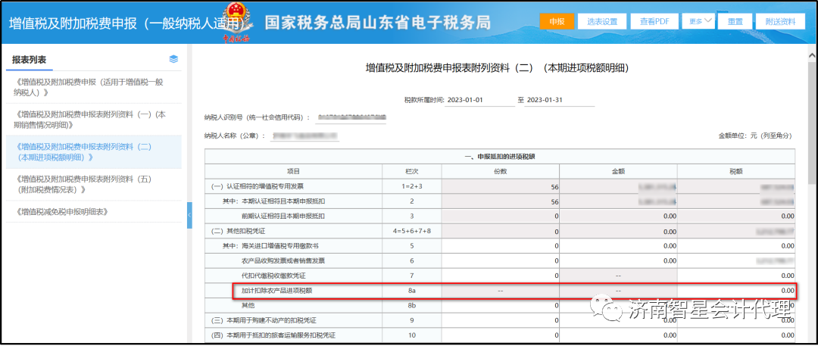The height and width of the screenshot is (346, 818).
Task: Open 增值税减免税申报明细表 form
Action: (x=94, y=212)
